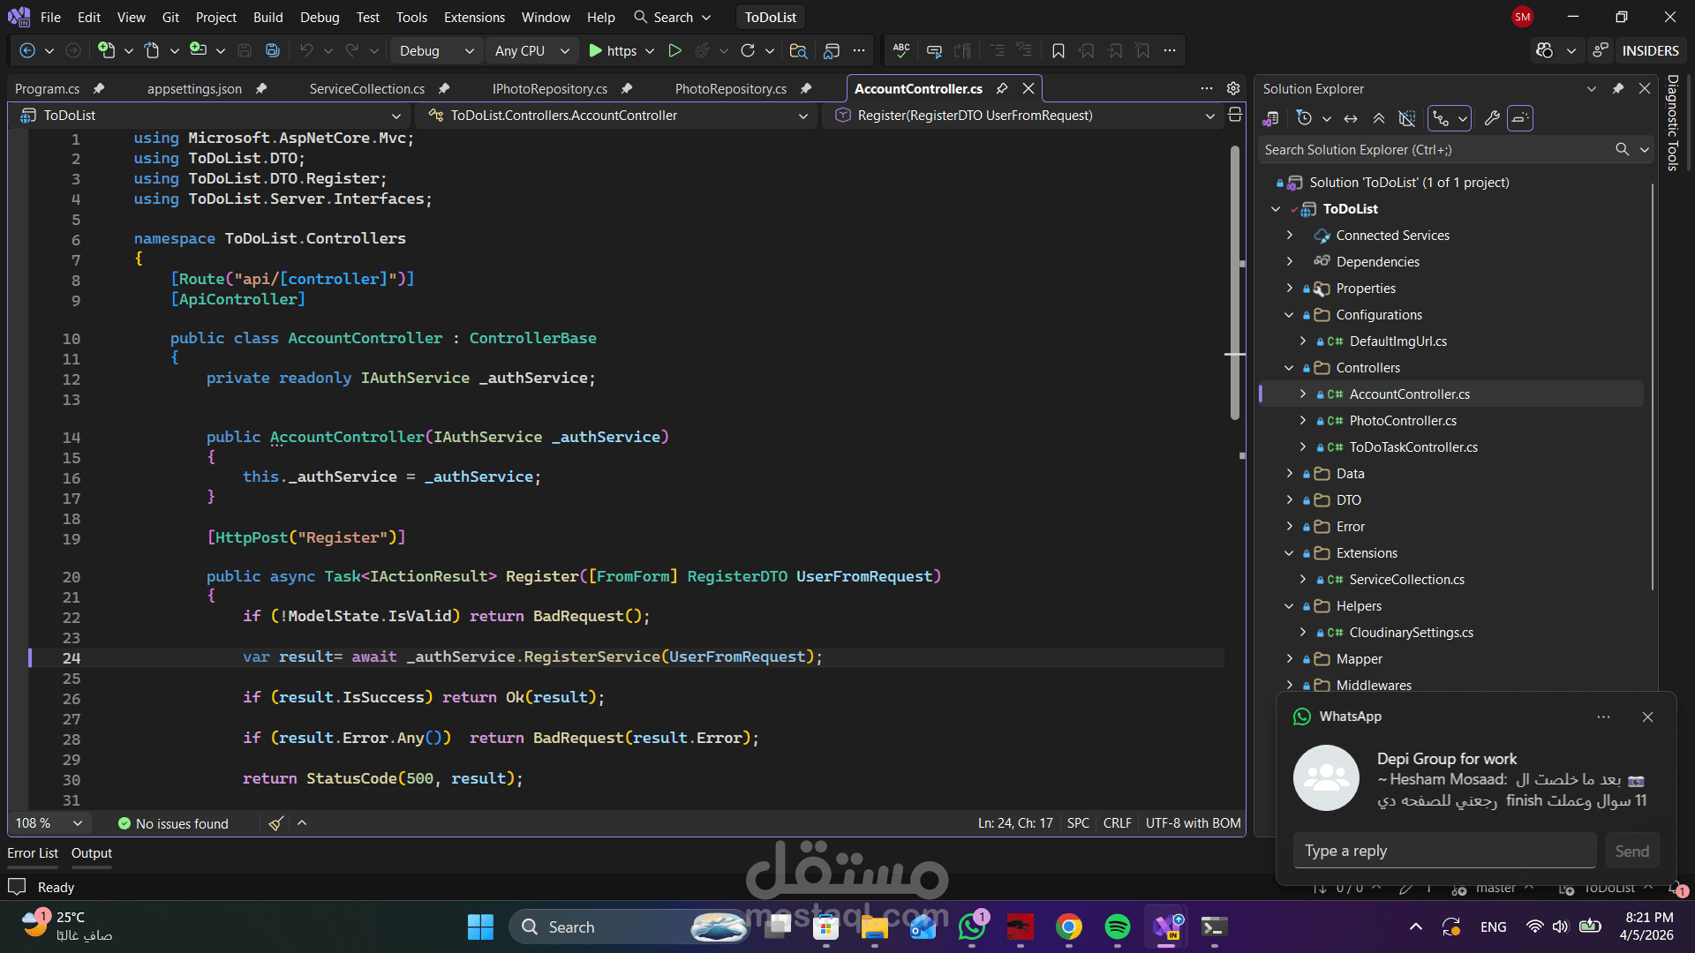Run the project with the https button
This screenshot has width=1695, height=953.
(613, 51)
